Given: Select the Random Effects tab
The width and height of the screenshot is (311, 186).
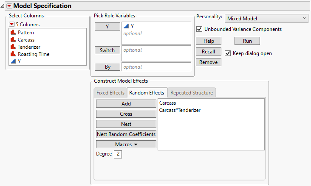Looking at the screenshot, I should click(x=147, y=92).
